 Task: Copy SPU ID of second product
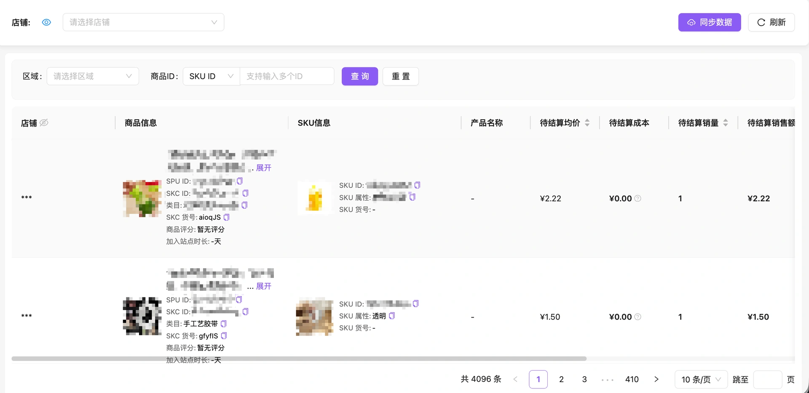click(x=239, y=299)
